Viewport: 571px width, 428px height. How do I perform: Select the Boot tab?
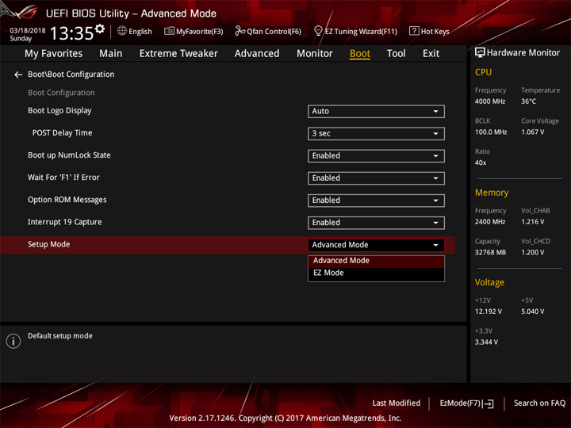tap(360, 54)
